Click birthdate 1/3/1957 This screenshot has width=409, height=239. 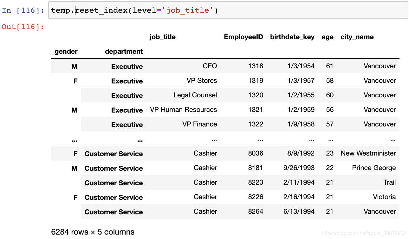pyautogui.click(x=301, y=81)
